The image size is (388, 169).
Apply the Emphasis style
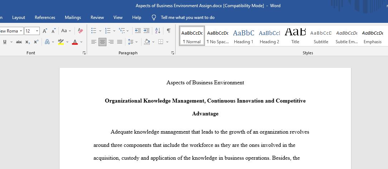[x=372, y=36]
